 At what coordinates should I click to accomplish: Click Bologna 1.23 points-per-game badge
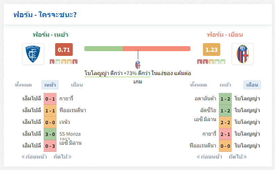tap(211, 49)
